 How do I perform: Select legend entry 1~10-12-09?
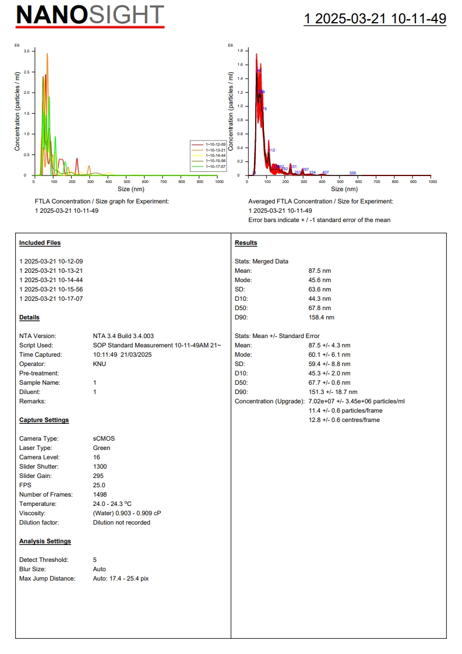click(209, 145)
